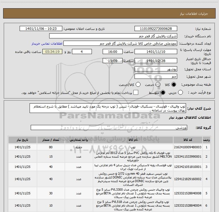Select item code 1253321528840004
This screenshot has width=219, height=212.
[x=188, y=205]
